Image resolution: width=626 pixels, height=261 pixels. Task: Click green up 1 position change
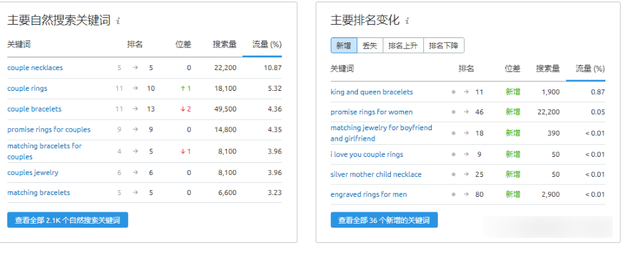click(185, 88)
